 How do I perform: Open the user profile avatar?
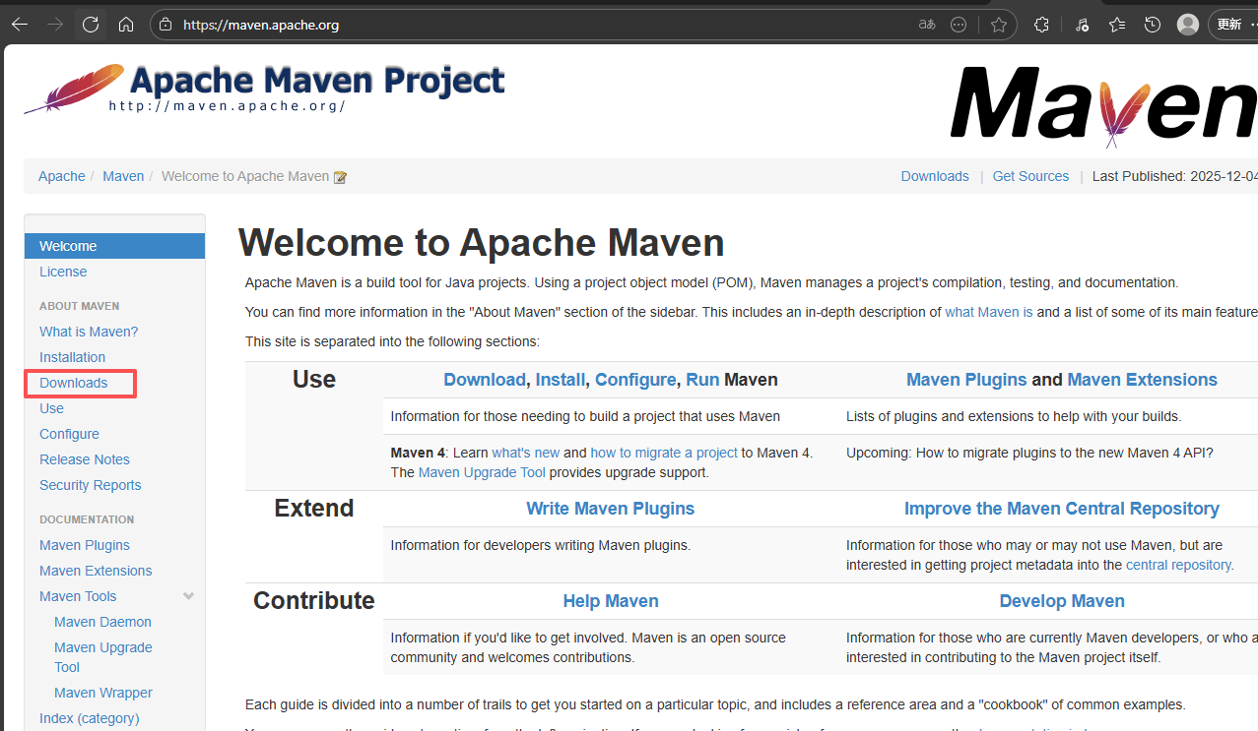[x=1188, y=25]
